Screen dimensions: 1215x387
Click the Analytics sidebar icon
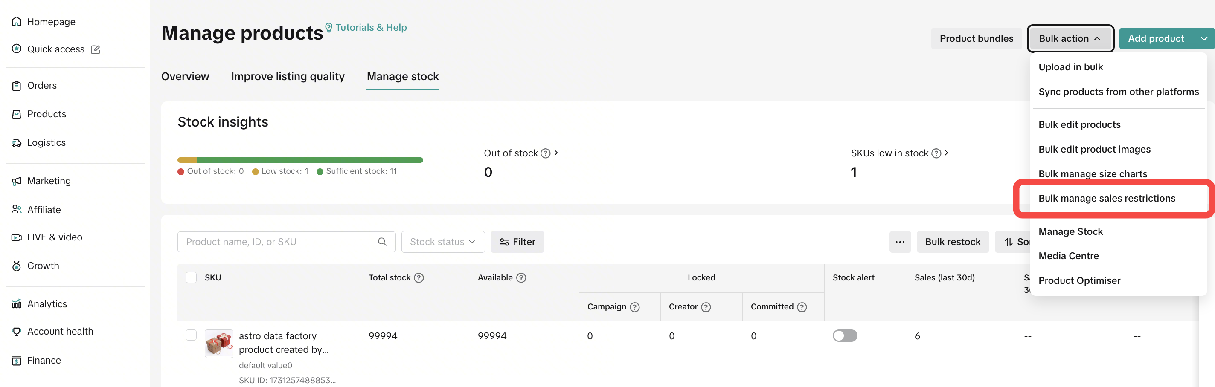point(17,304)
